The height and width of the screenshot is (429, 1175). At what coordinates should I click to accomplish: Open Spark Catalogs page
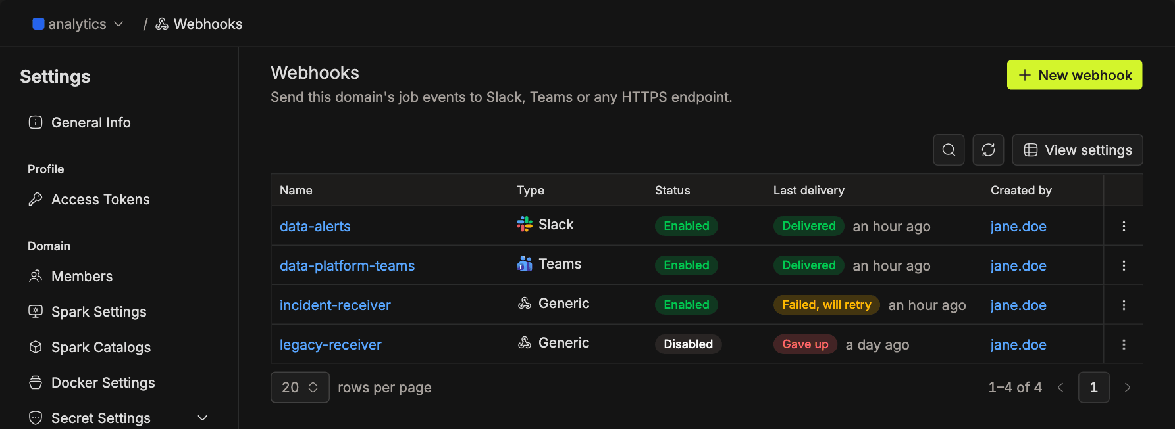point(101,347)
